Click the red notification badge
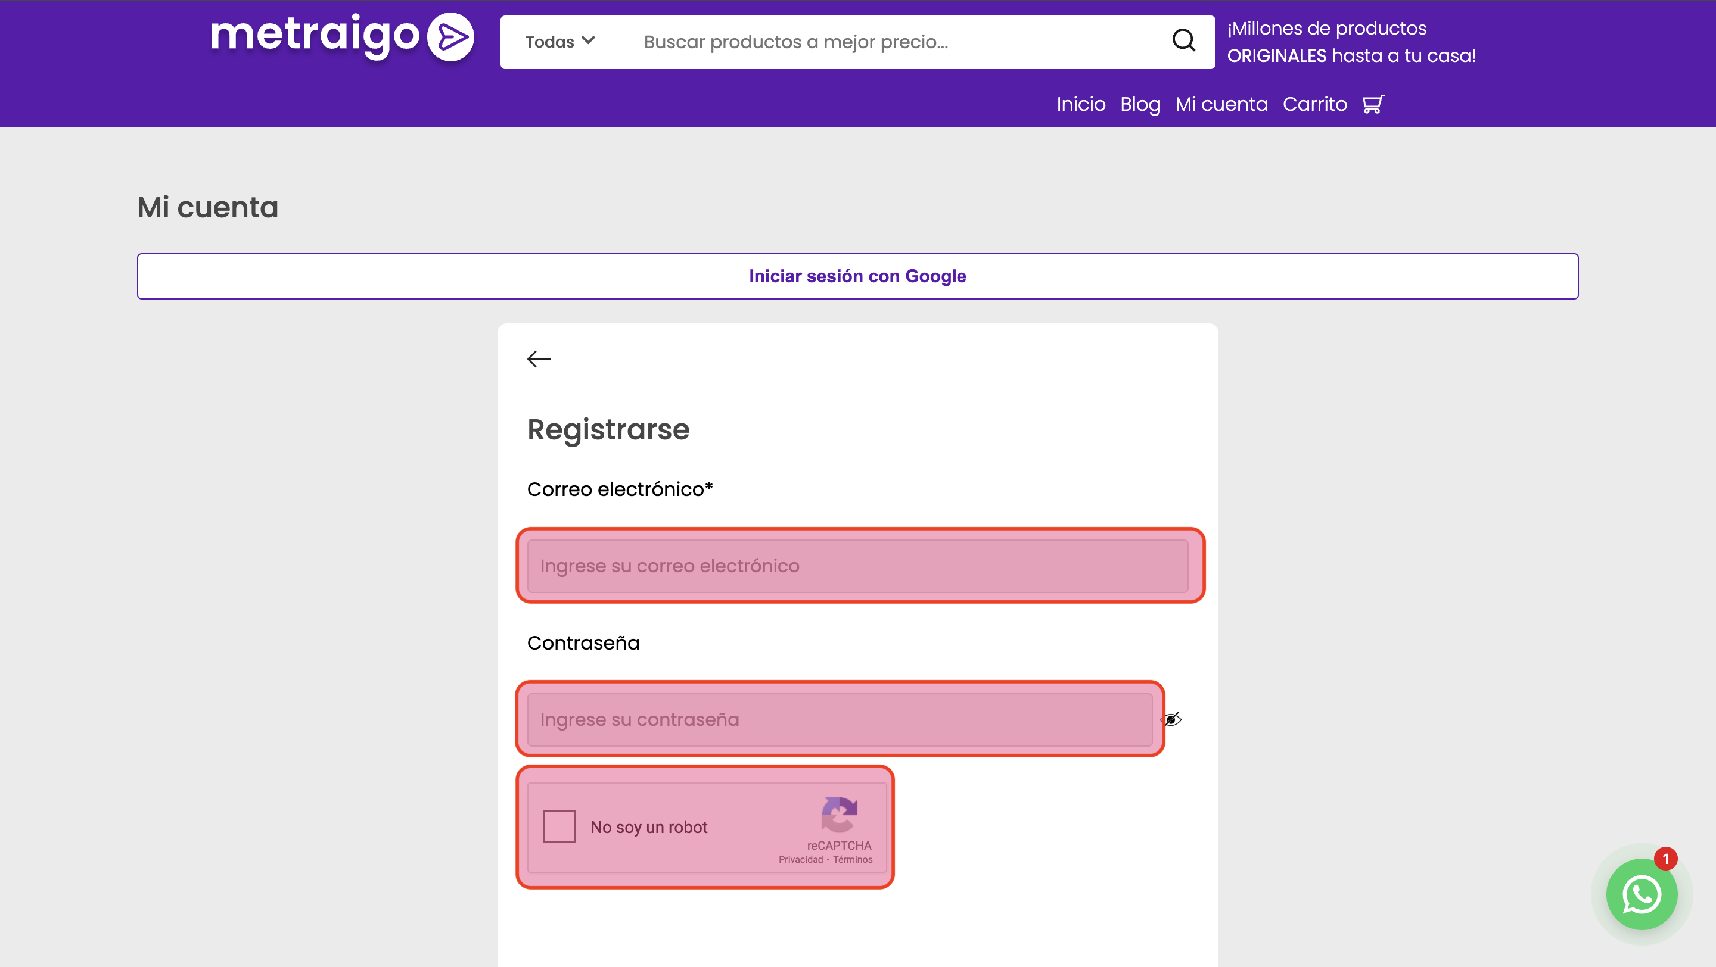1716x967 pixels. 1665,859
